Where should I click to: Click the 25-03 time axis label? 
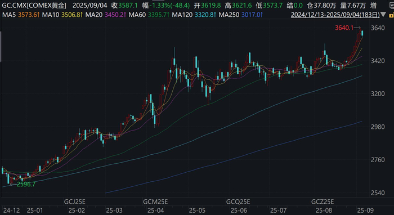point(114,210)
